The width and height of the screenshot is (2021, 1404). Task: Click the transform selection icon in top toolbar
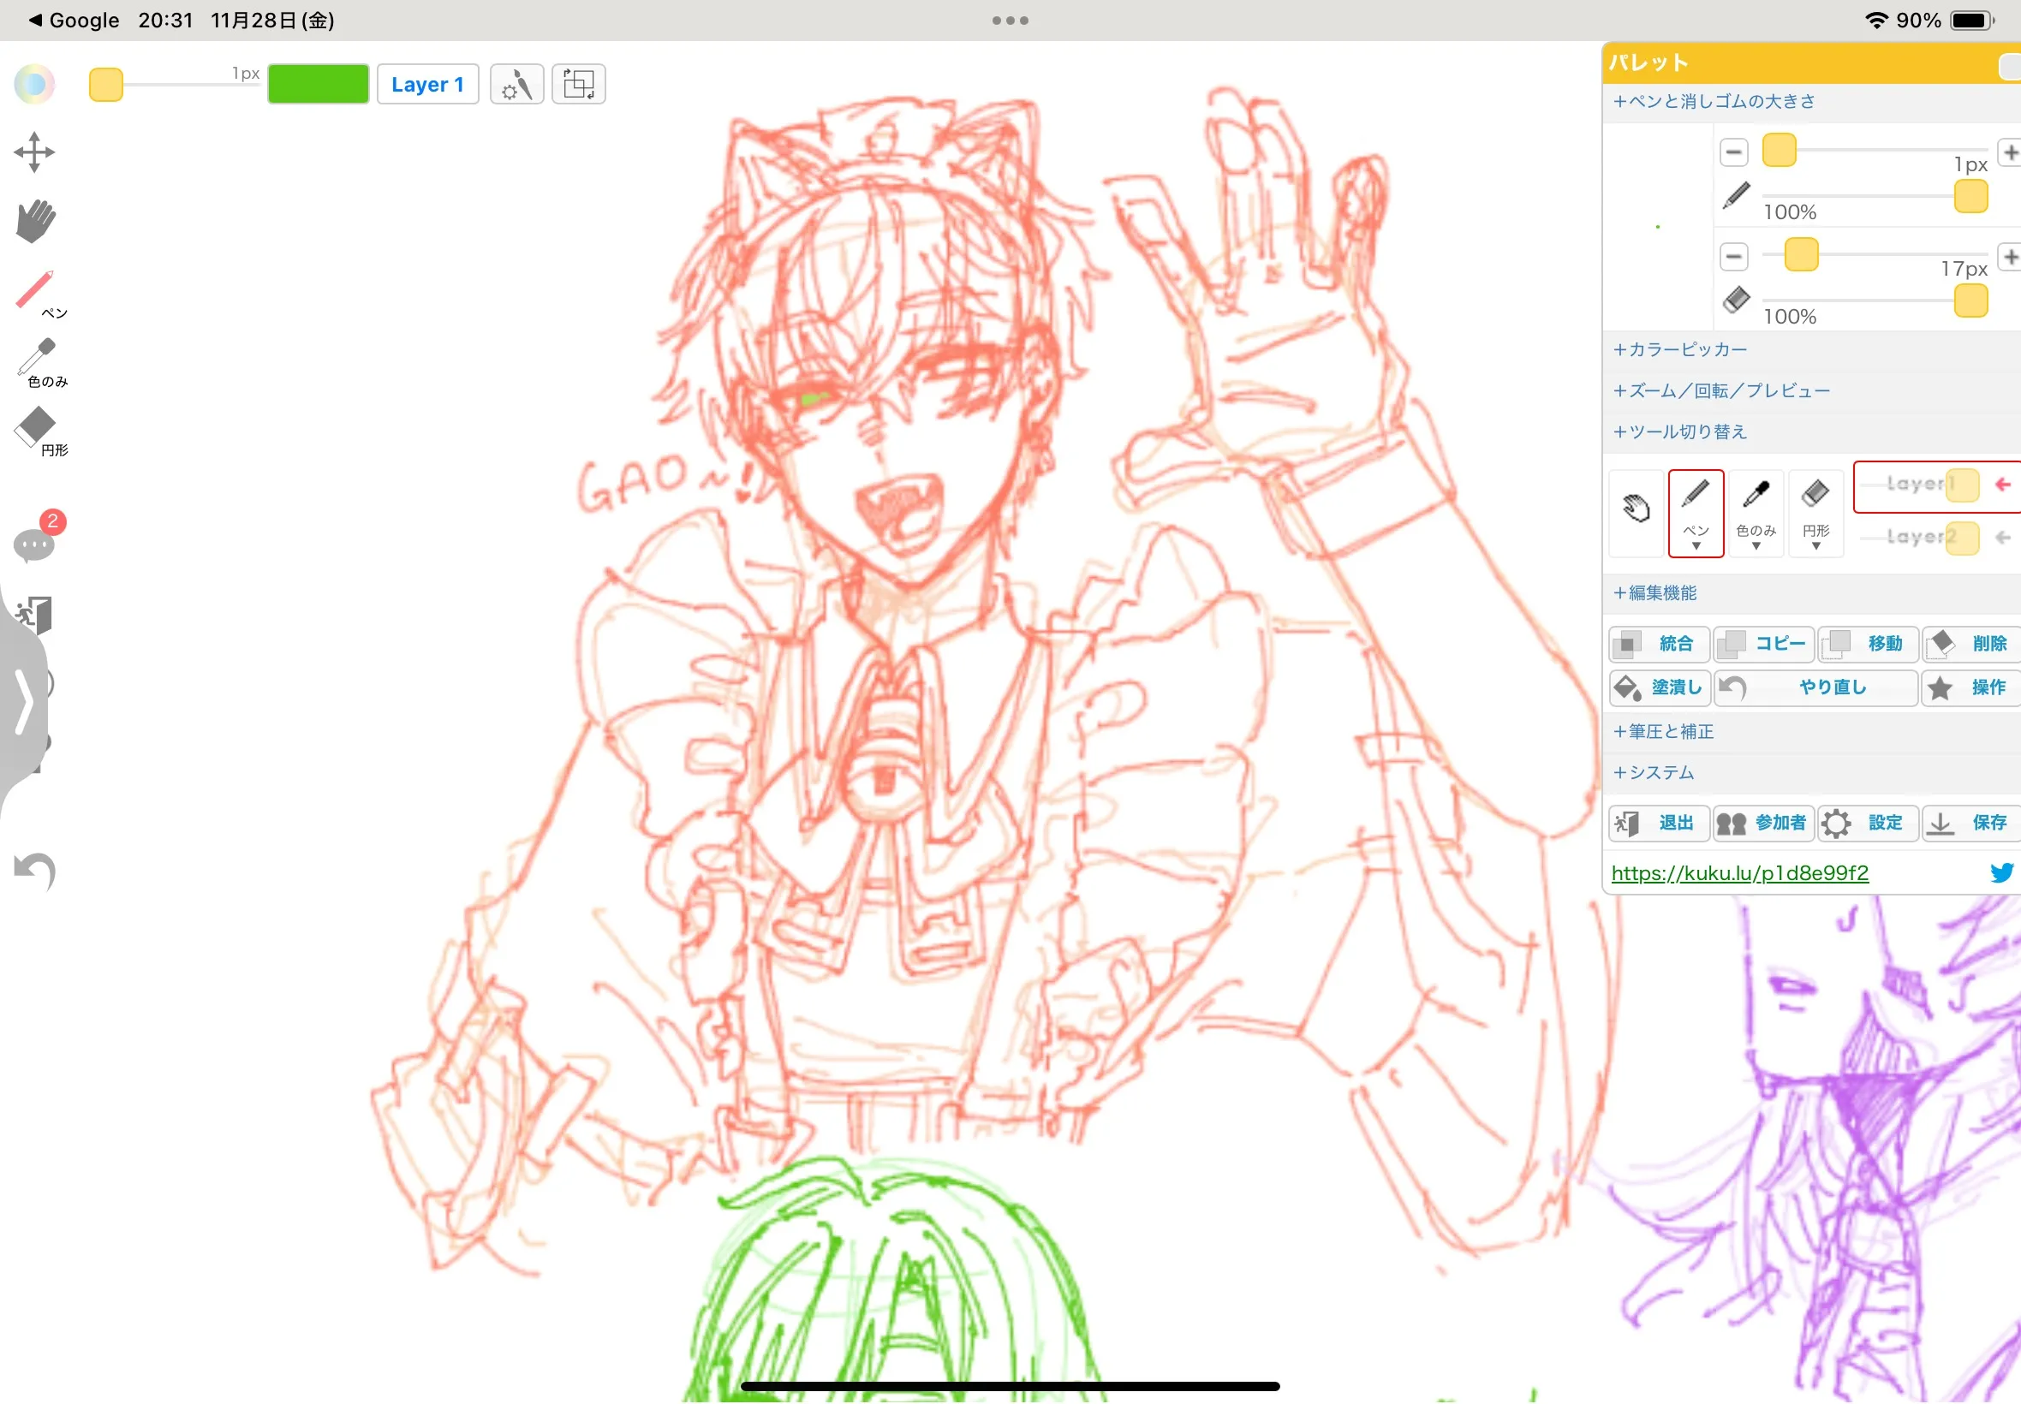click(578, 85)
